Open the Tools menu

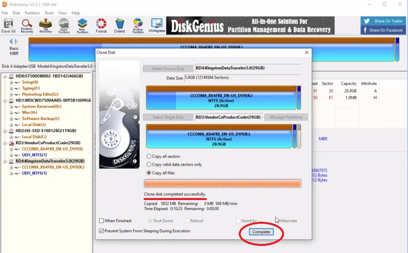pos(49,13)
